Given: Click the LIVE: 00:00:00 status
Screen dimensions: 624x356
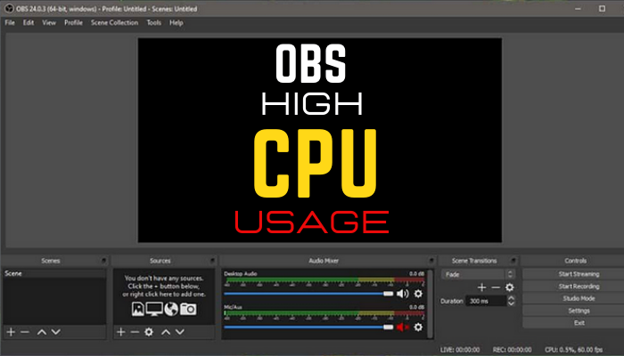Looking at the screenshot, I should pos(460,350).
